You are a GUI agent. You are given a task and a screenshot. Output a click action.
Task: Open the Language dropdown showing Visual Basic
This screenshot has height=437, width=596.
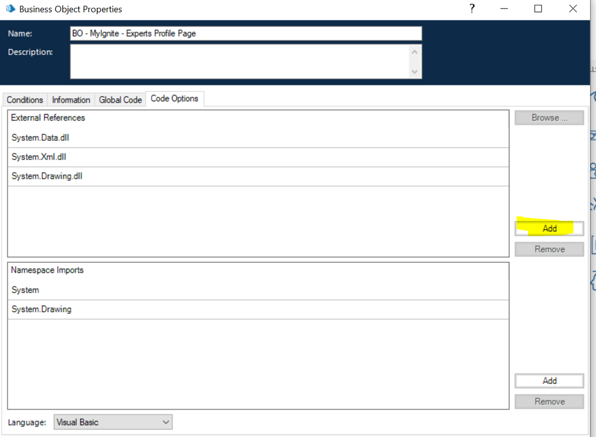(x=113, y=422)
